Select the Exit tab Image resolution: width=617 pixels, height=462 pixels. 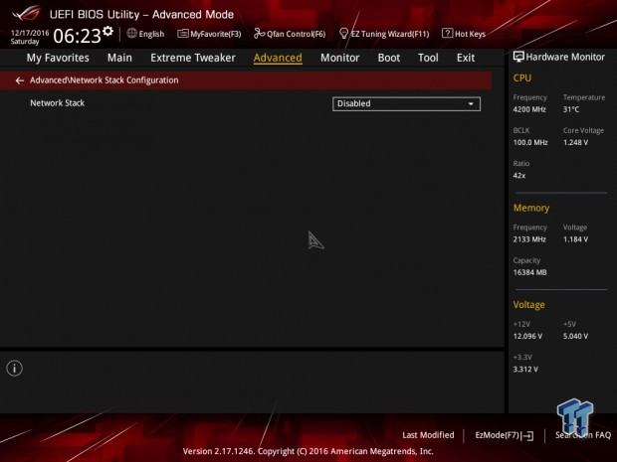pos(466,58)
